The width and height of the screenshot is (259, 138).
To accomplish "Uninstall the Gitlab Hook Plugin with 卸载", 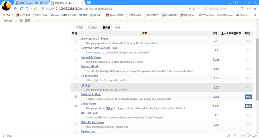I will [248, 97].
